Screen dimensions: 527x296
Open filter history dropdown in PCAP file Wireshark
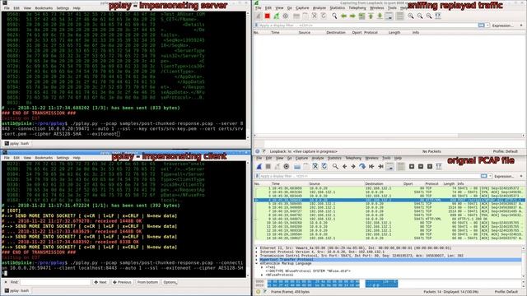490,176
